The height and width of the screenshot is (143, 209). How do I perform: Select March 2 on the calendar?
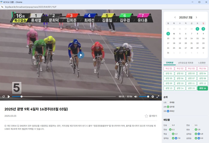coord(203,29)
